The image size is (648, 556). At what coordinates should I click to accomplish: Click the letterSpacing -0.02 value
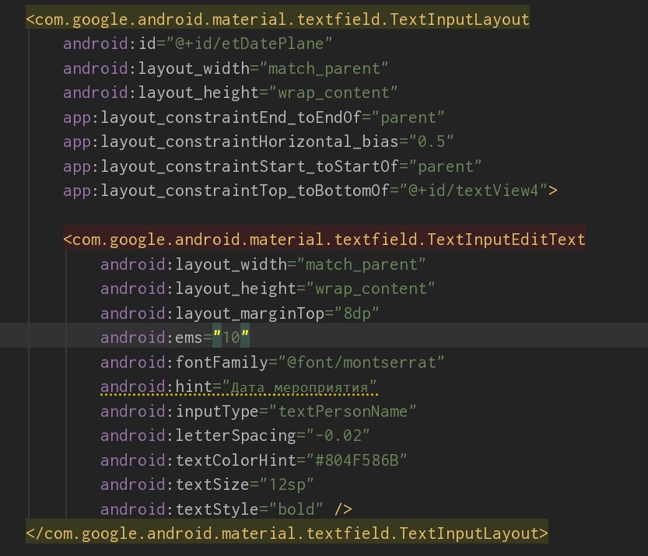click(x=338, y=435)
